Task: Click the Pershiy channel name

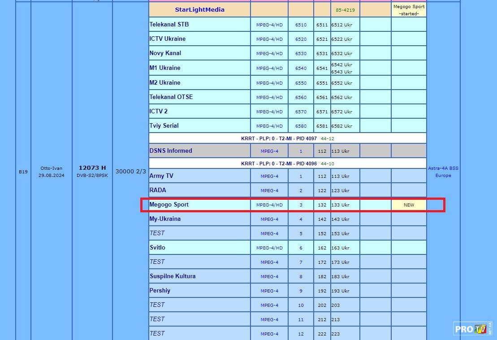Action: pos(160,291)
